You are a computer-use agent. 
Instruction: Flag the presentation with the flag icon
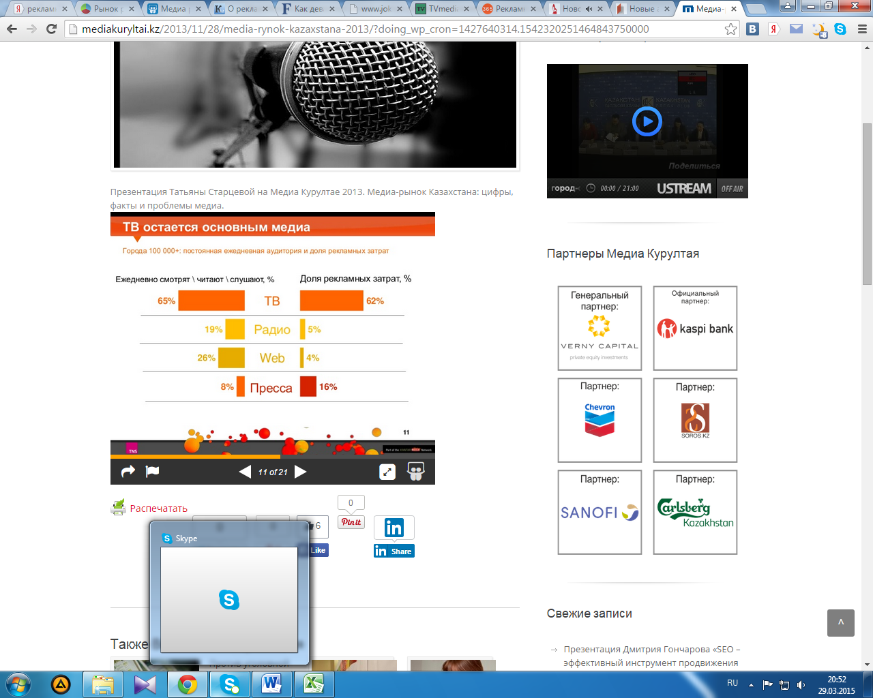click(153, 471)
